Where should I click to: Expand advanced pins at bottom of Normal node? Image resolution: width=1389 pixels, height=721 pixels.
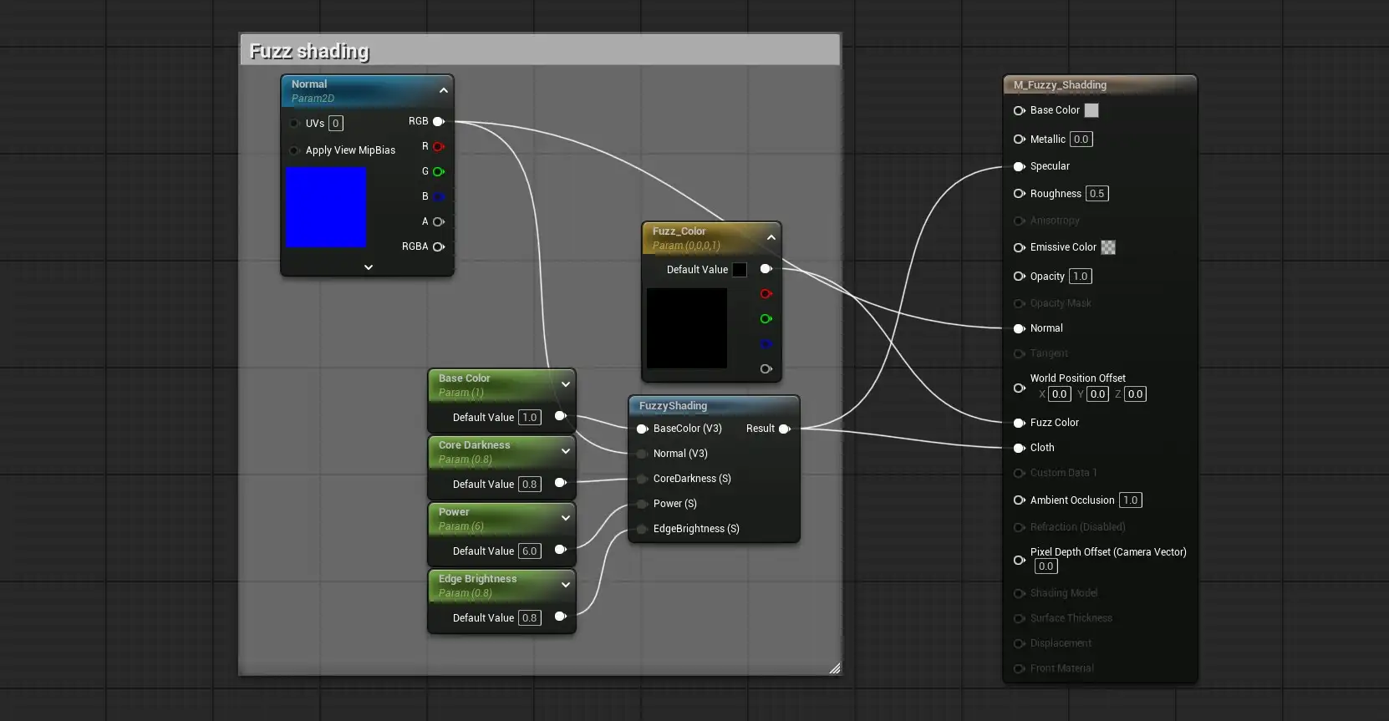pyautogui.click(x=369, y=267)
